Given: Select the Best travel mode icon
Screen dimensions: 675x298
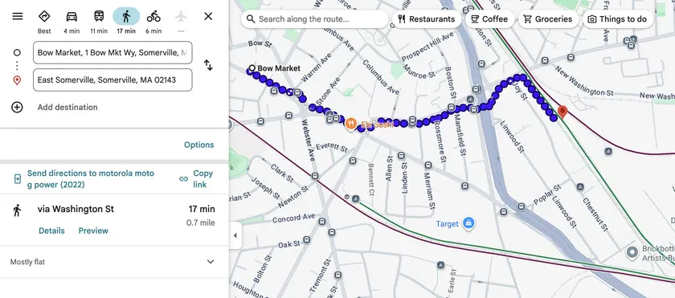Looking at the screenshot, I should (44, 16).
